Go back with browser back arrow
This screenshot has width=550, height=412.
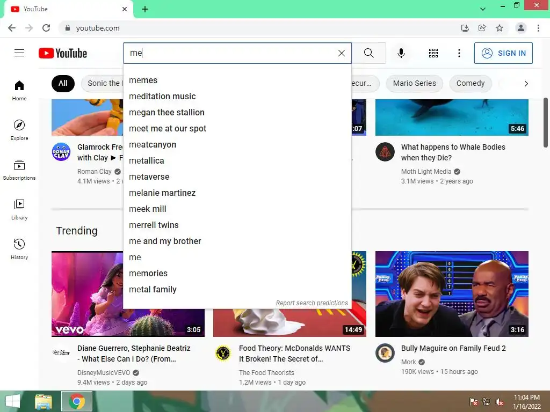click(12, 28)
